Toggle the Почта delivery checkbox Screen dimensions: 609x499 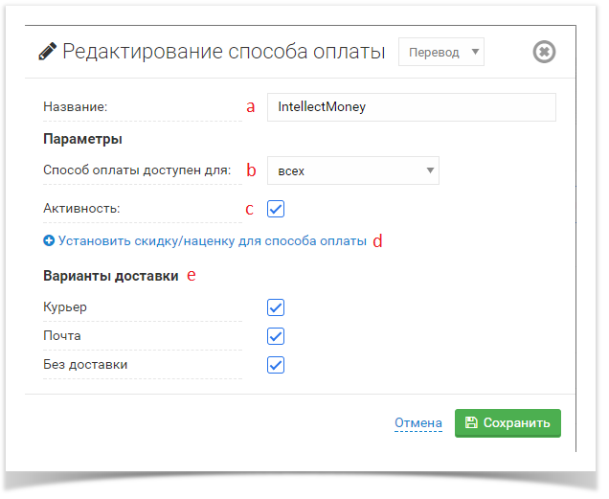[x=276, y=336]
